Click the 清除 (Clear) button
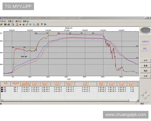This screenshot has height=121, width=151. coord(145,71)
